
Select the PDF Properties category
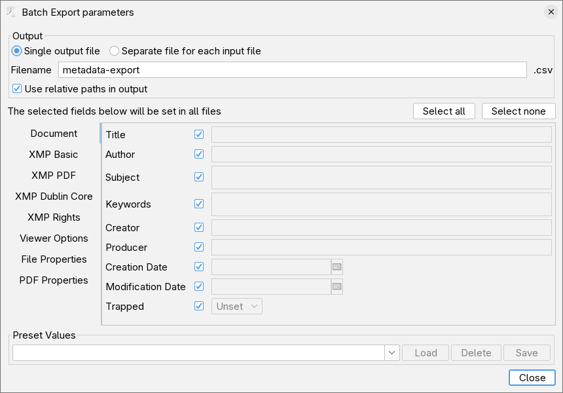[x=54, y=280]
